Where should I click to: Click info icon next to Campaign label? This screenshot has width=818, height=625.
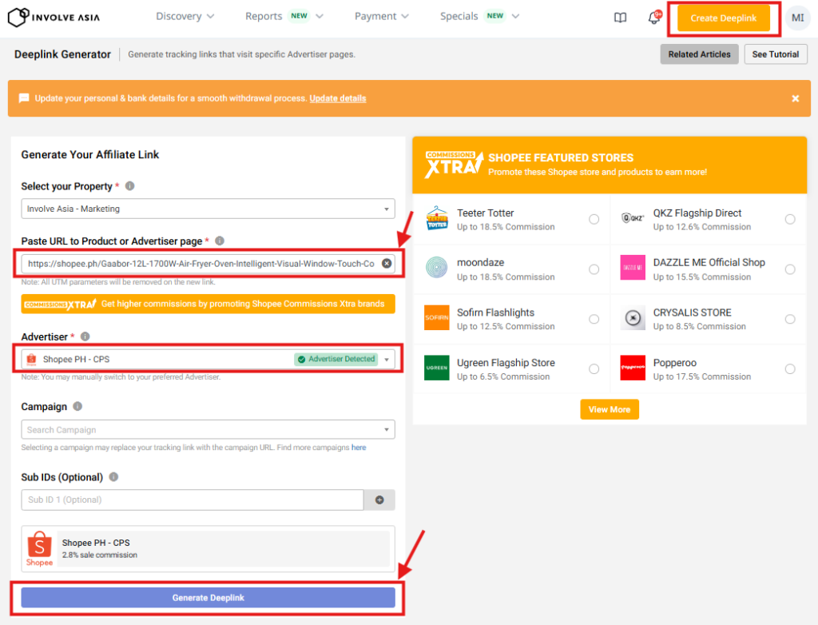tap(77, 407)
